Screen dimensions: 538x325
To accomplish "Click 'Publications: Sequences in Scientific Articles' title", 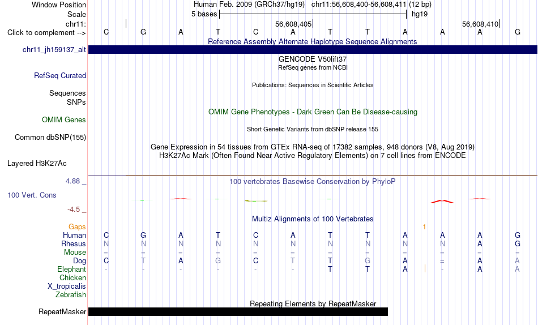I will (313, 85).
